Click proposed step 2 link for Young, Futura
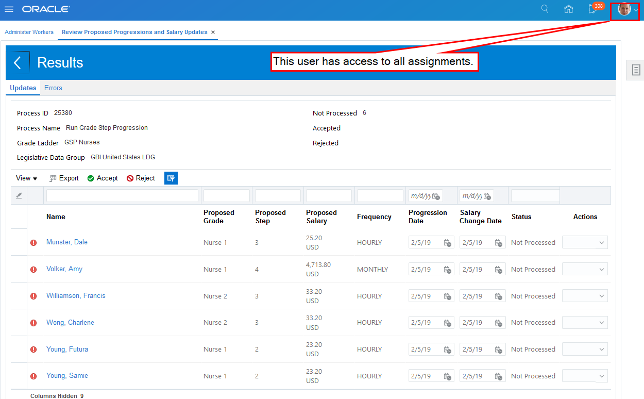Viewport: 644px width, 399px height. pyautogui.click(x=257, y=350)
